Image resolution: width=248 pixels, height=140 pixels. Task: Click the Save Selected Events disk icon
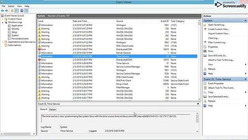[205, 96]
